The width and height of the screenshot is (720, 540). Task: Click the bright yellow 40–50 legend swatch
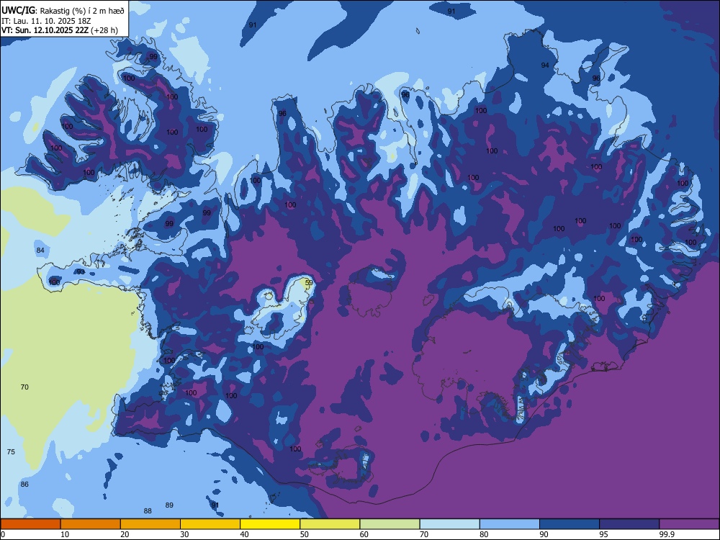point(270,524)
